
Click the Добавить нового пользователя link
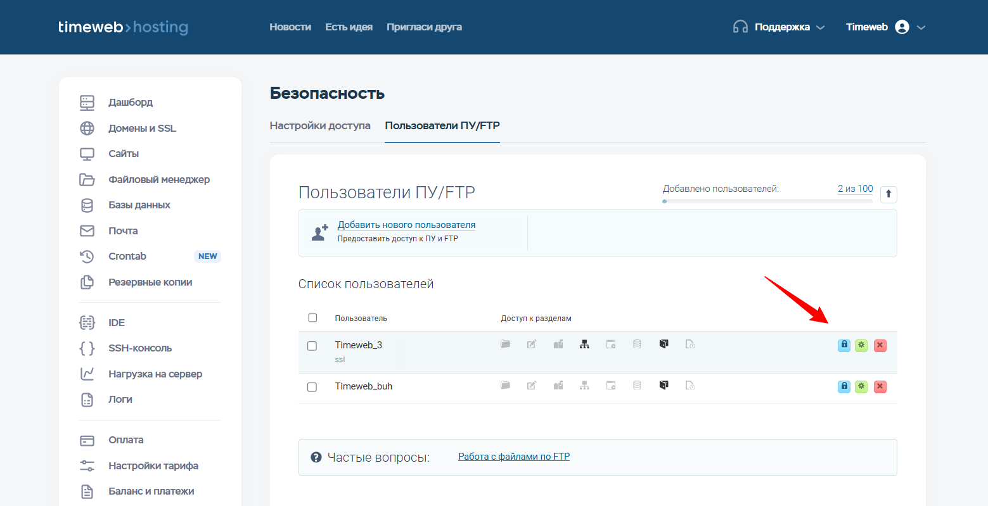tap(406, 225)
